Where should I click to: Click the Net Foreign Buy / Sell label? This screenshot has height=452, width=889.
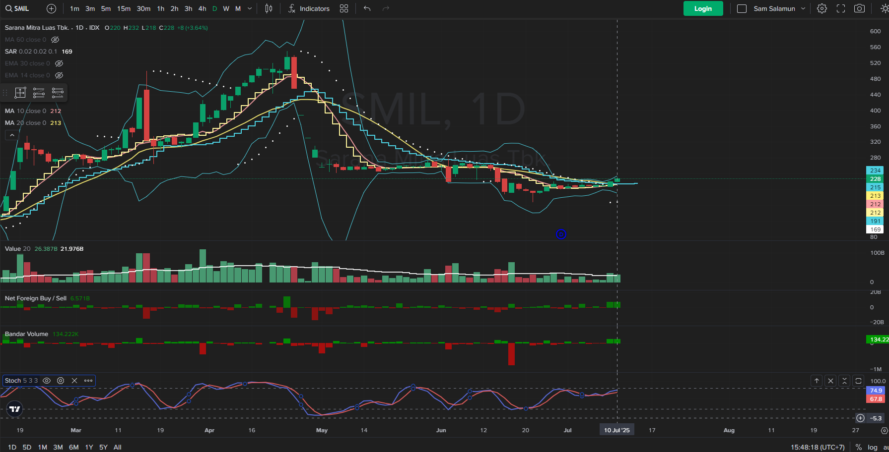click(35, 298)
